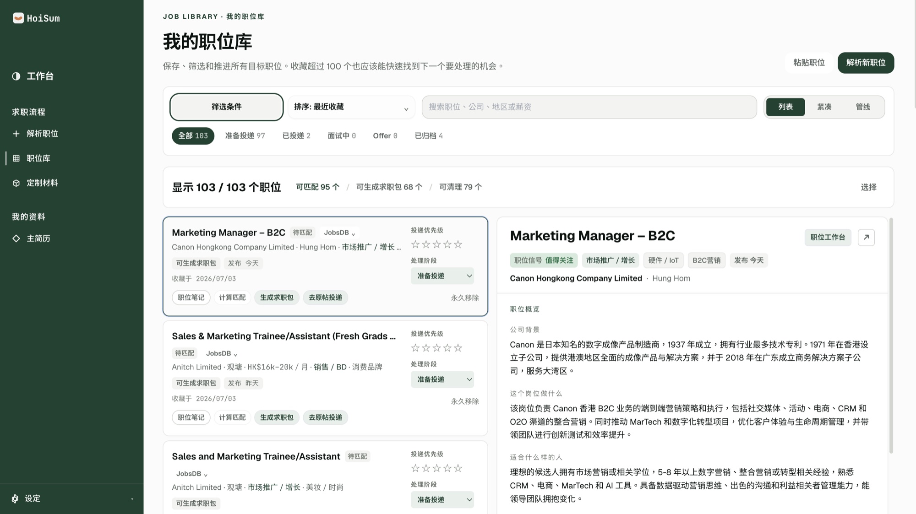Click 计算匹配 on Marketing Manager B2C card

[232, 298]
